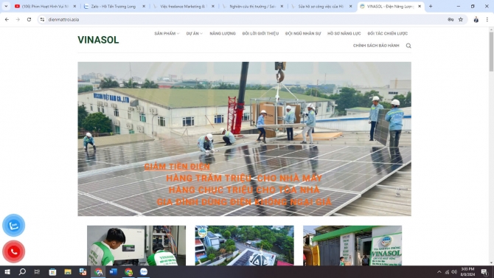Open the technician inverter thumbnail image

pyautogui.click(x=136, y=246)
